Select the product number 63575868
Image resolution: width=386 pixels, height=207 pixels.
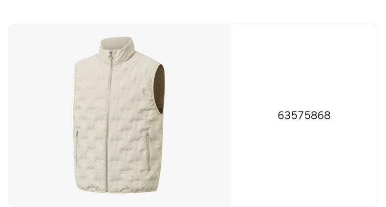304,115
